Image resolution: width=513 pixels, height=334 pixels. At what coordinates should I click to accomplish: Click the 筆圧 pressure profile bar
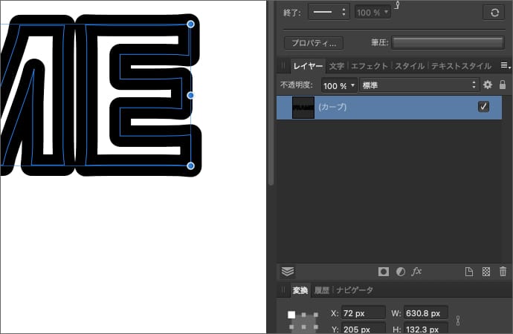pyautogui.click(x=448, y=43)
